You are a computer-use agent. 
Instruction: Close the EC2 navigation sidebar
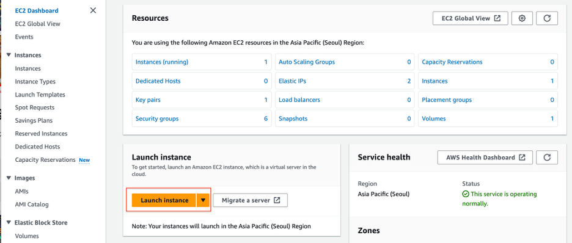tap(93, 10)
